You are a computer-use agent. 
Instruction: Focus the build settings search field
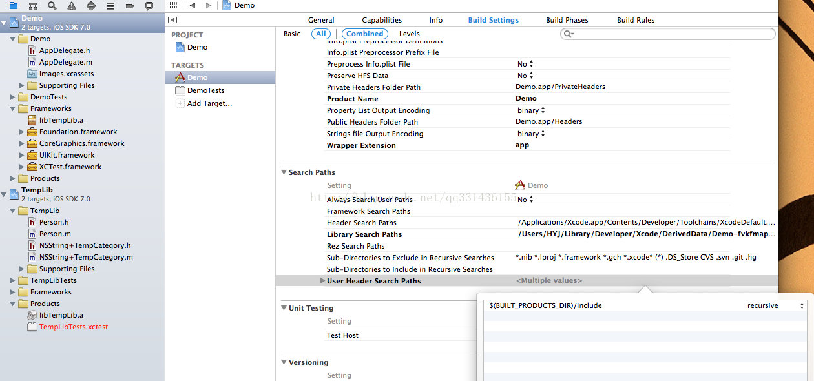[667, 34]
